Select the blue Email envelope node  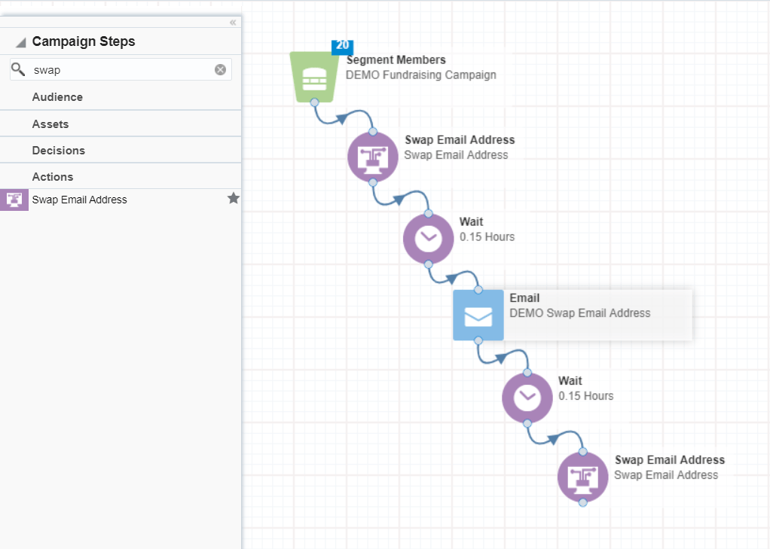click(478, 315)
